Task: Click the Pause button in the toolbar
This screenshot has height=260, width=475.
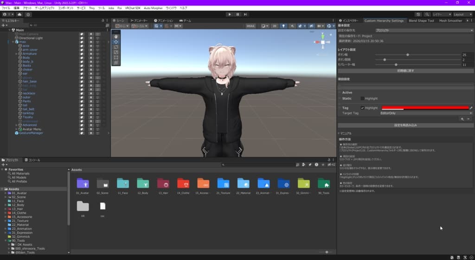Action: [237, 14]
